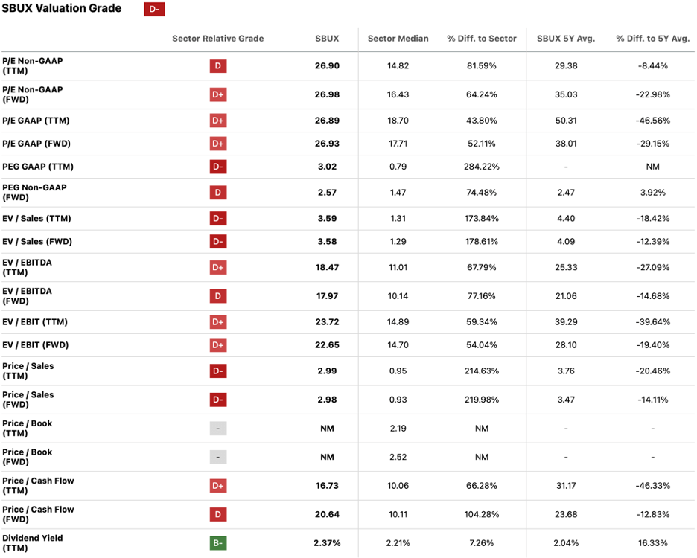This screenshot has height=558, width=697.
Task: Click the D grade badge for P/E Non-GAAP (TTM)
Action: click(217, 66)
